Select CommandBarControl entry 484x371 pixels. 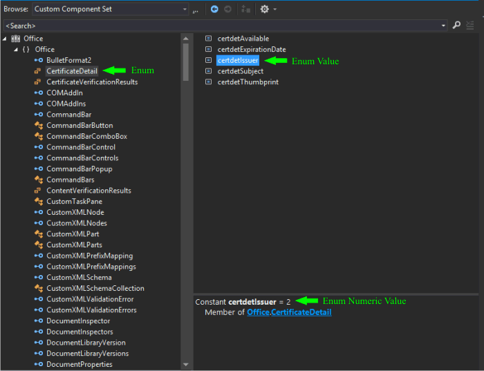[81, 147]
